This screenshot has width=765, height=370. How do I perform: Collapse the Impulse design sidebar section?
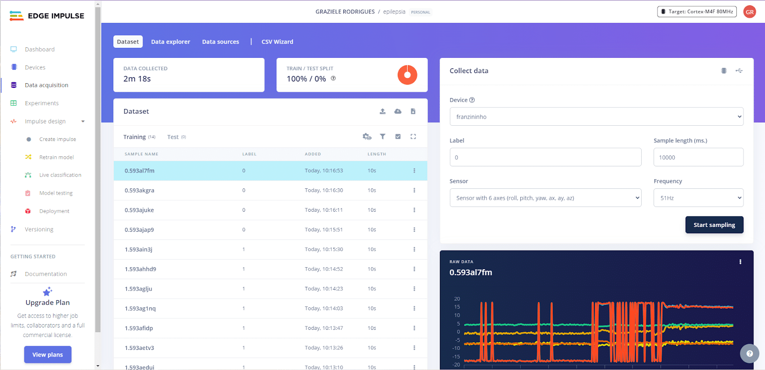(x=83, y=121)
